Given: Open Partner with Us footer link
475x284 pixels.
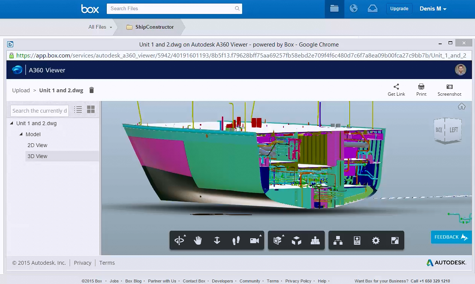Looking at the screenshot, I should pos(162,281).
